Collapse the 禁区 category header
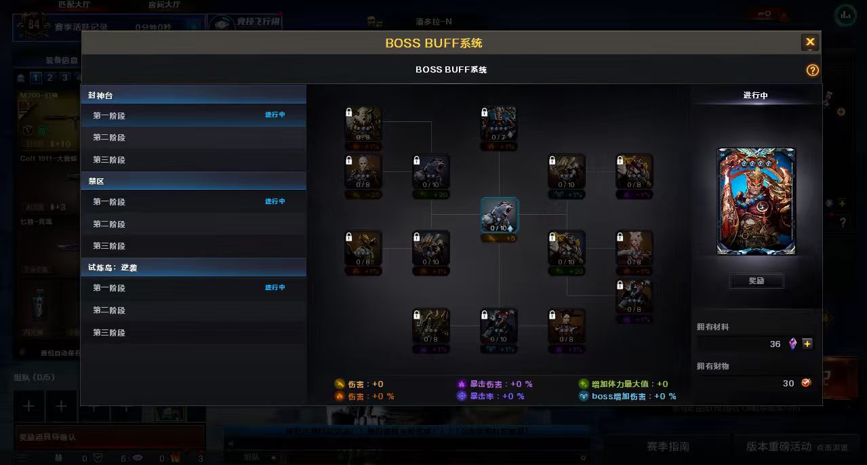Screen dimensions: 867x465 (194, 181)
